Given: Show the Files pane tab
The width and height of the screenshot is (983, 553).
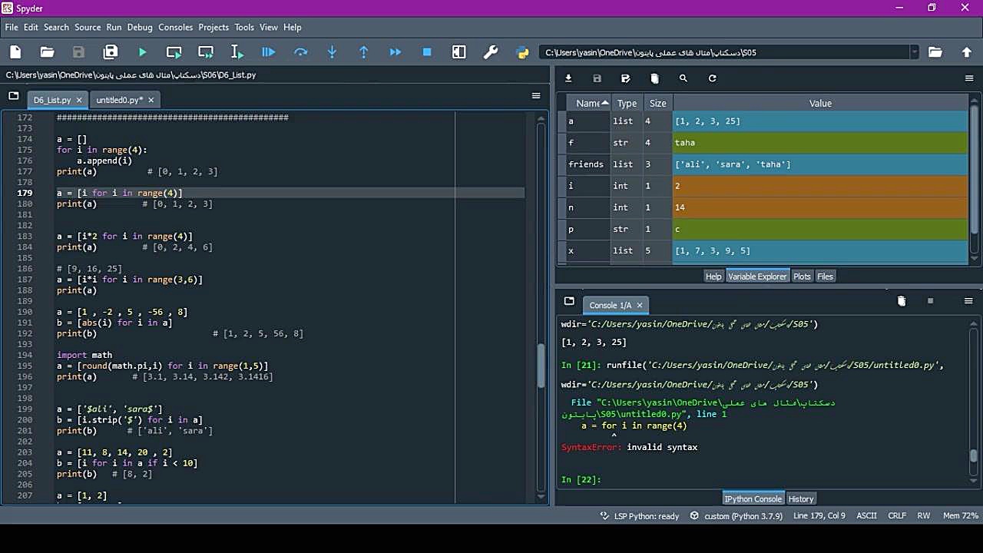Looking at the screenshot, I should [825, 276].
